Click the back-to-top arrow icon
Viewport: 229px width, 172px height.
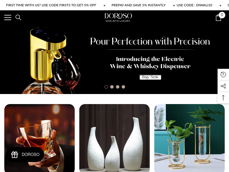(x=223, y=97)
